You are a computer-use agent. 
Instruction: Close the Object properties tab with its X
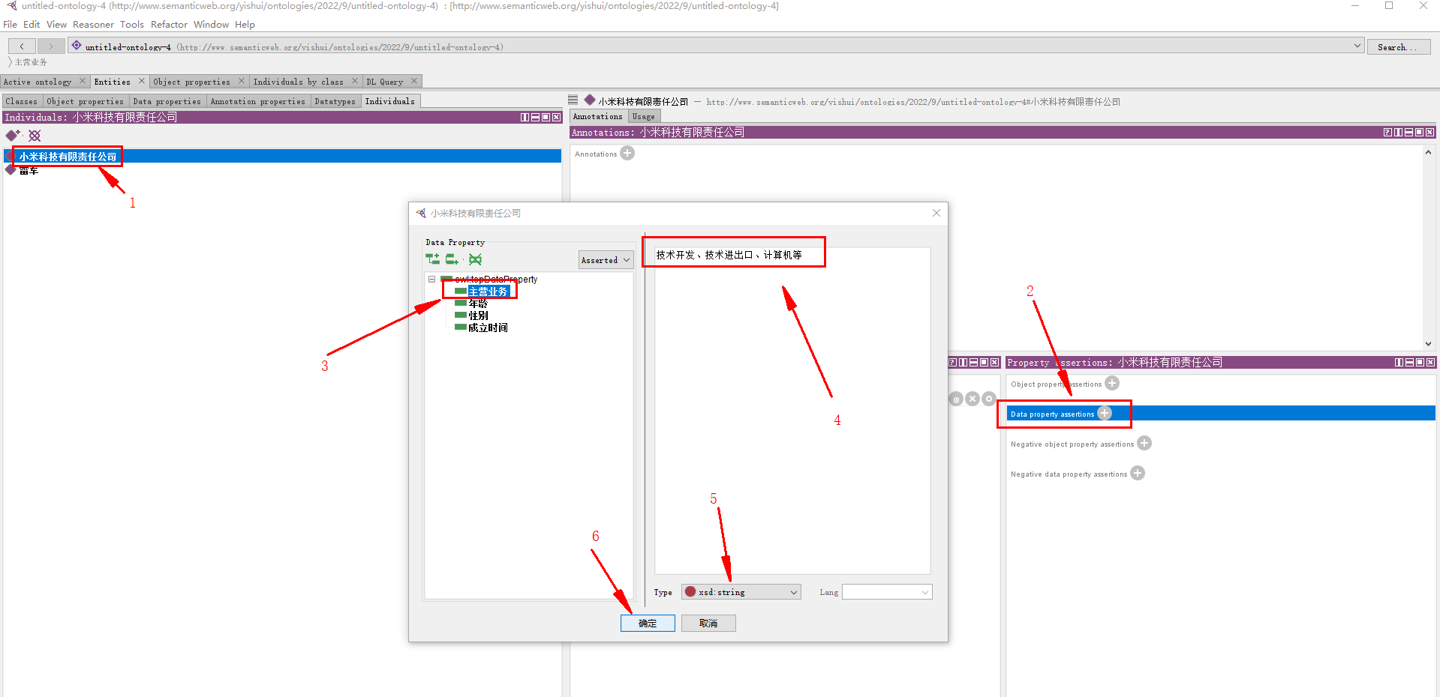(x=242, y=81)
